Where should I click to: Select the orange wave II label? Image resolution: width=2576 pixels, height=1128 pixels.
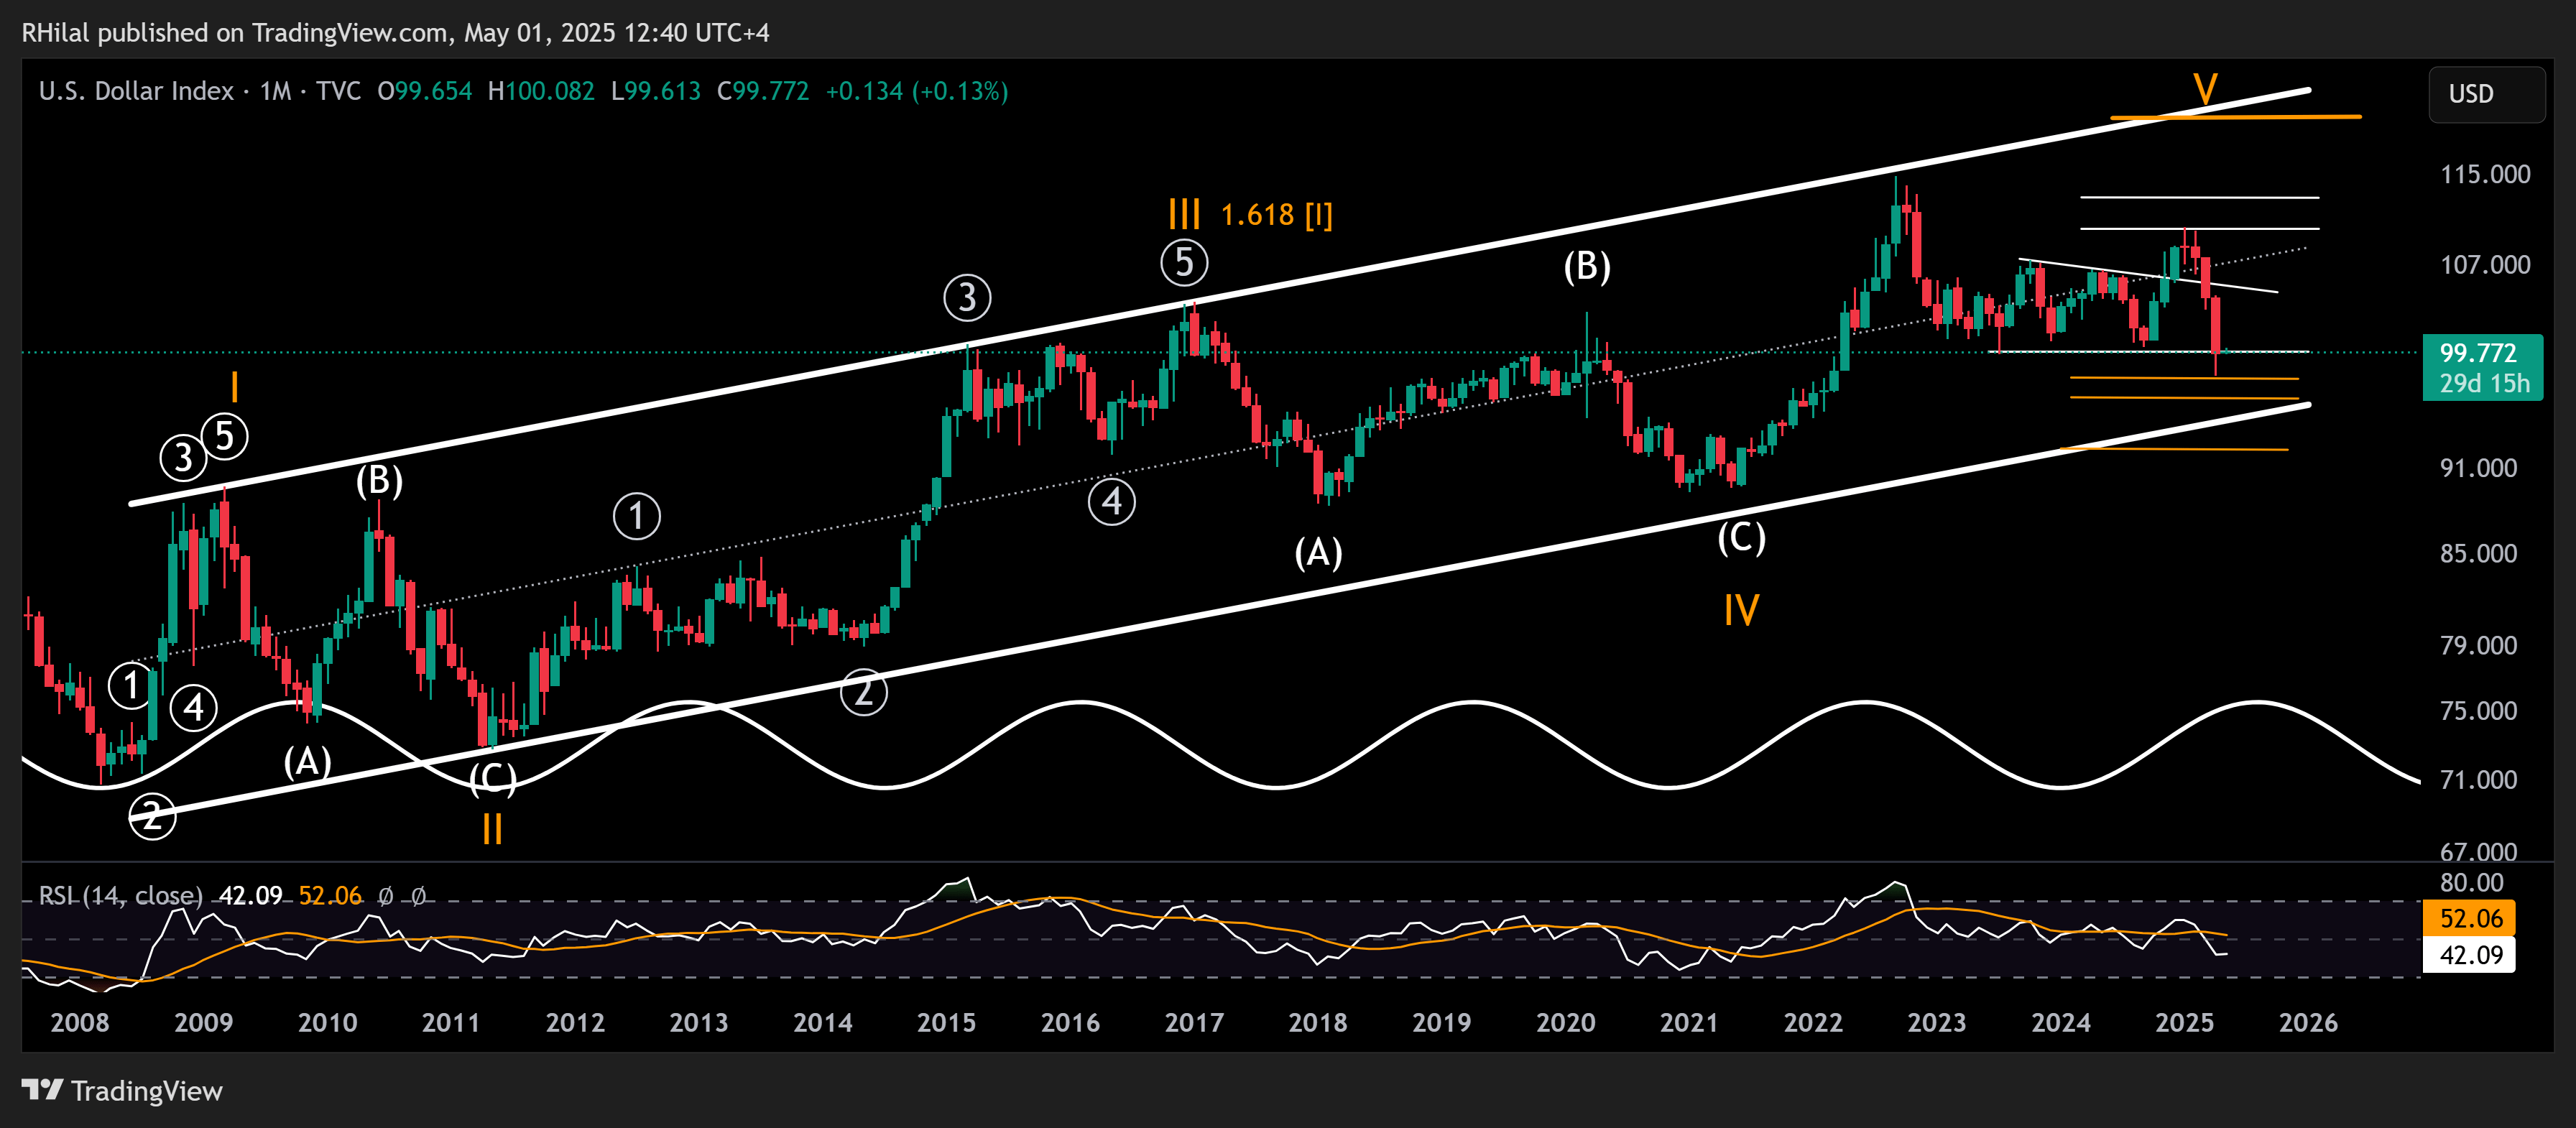pos(492,828)
